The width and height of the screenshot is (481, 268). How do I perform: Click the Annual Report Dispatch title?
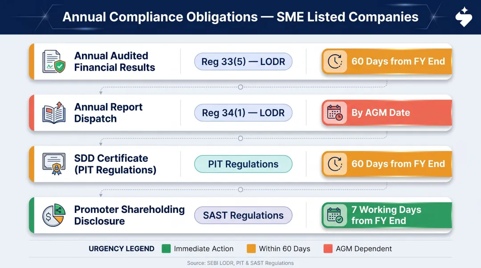pyautogui.click(x=108, y=113)
